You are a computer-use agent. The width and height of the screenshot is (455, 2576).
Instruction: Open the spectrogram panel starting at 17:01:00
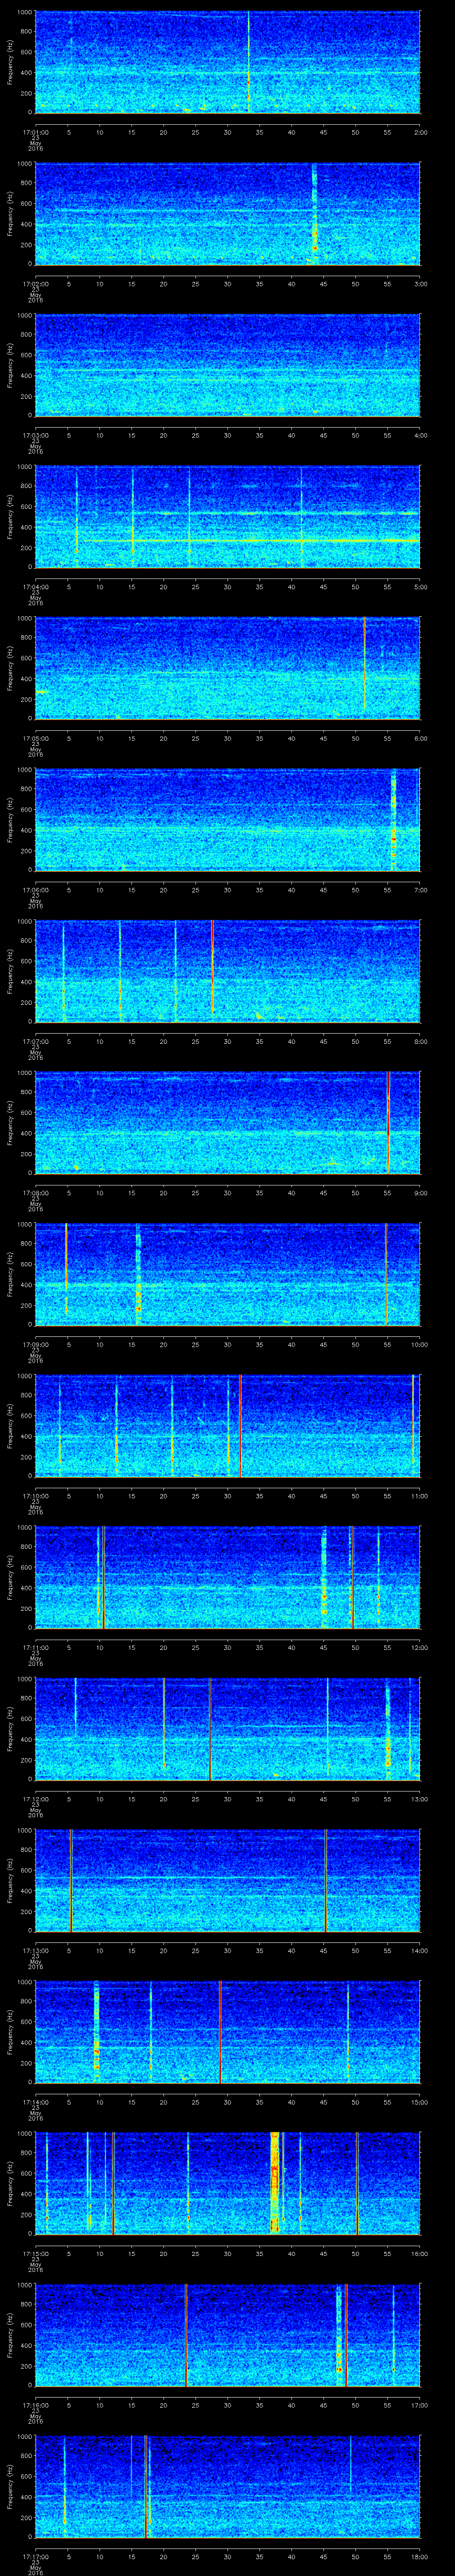click(x=227, y=62)
